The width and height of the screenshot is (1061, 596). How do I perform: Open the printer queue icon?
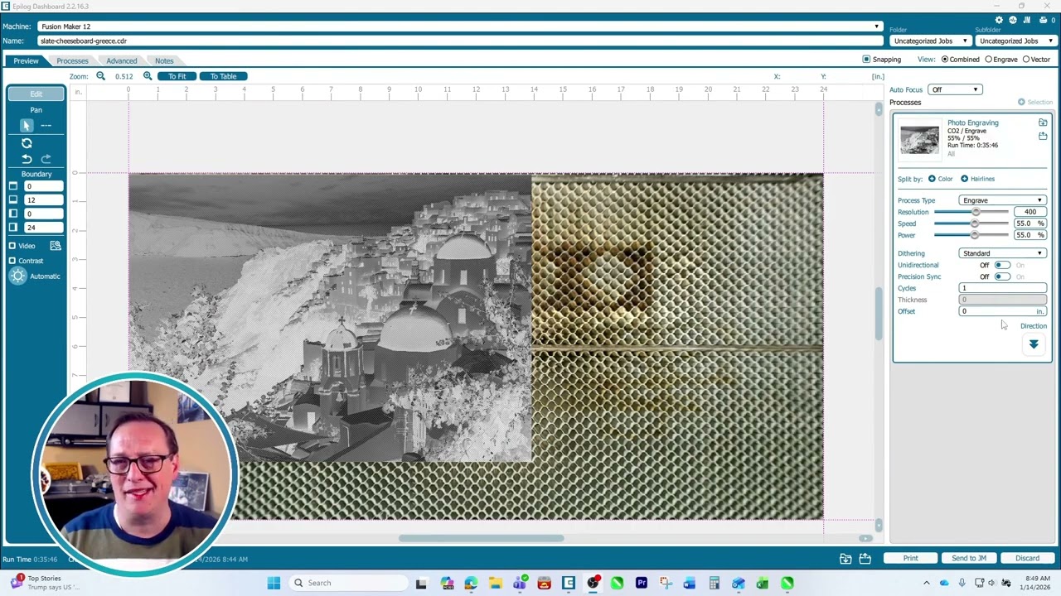pyautogui.click(x=1044, y=20)
